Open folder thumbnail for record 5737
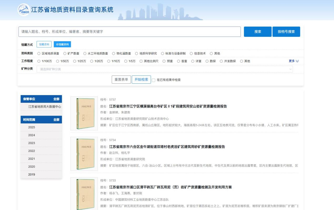The height and width of the screenshot is (210, 334). [x=84, y=113]
